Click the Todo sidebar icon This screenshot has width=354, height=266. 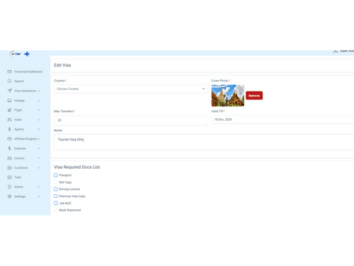click(x=9, y=177)
